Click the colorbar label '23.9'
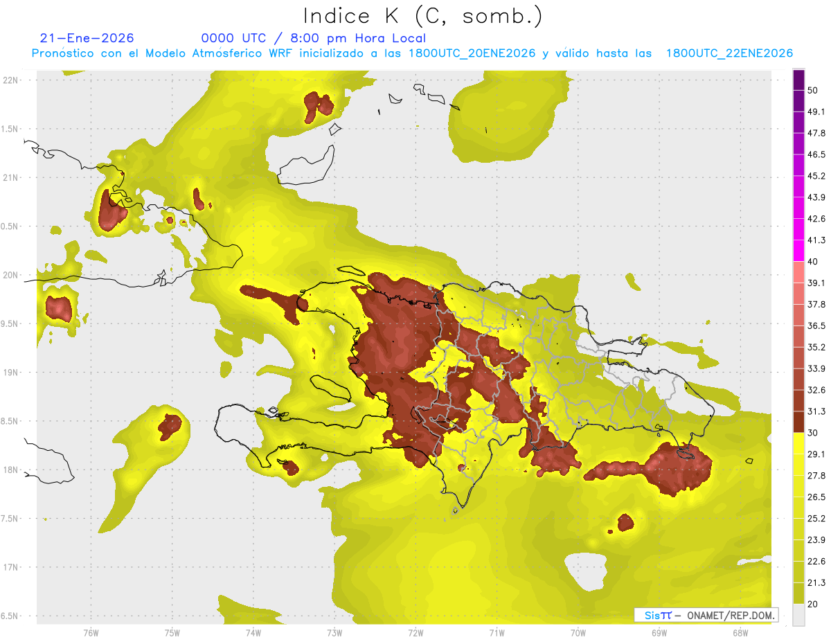This screenshot has width=831, height=642. click(816, 540)
